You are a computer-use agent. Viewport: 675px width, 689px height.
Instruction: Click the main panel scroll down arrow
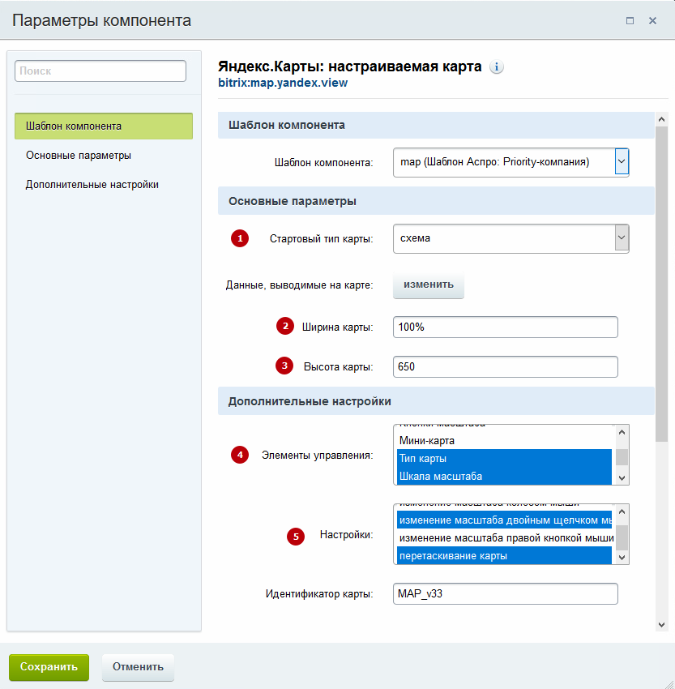pos(661,624)
